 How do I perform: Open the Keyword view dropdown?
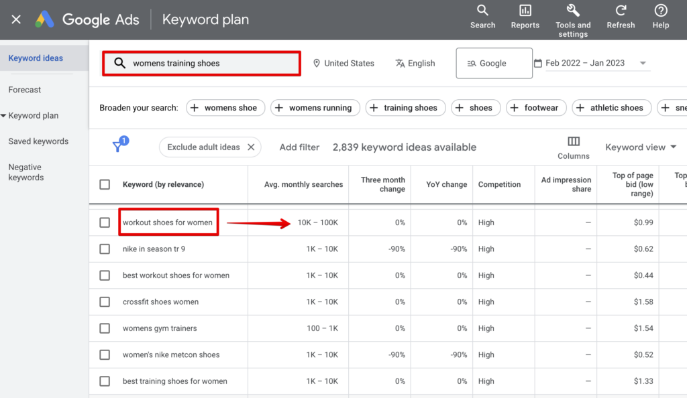[641, 147]
